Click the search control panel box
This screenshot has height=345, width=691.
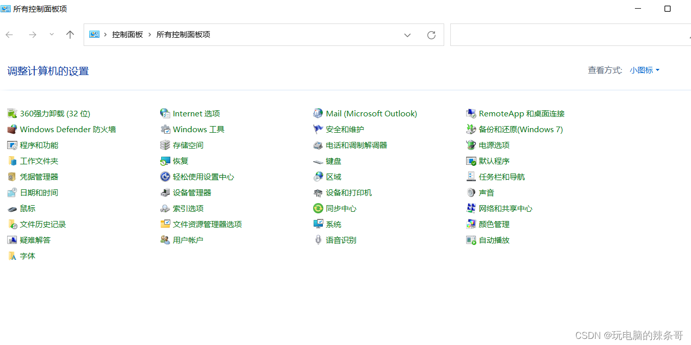(x=570, y=35)
